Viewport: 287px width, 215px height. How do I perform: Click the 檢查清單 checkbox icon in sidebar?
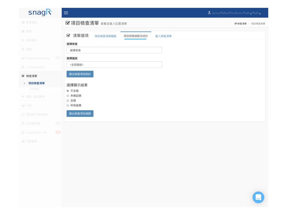(x=23, y=76)
